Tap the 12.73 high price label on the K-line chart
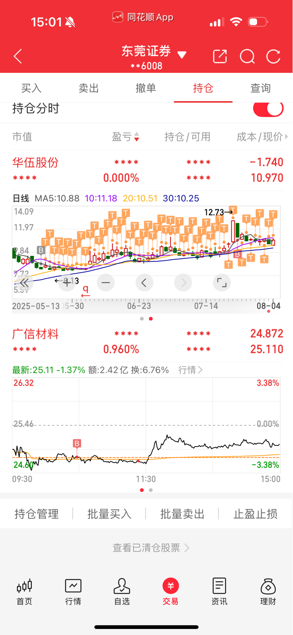Image resolution: width=293 pixels, height=635 pixels. pos(214,212)
